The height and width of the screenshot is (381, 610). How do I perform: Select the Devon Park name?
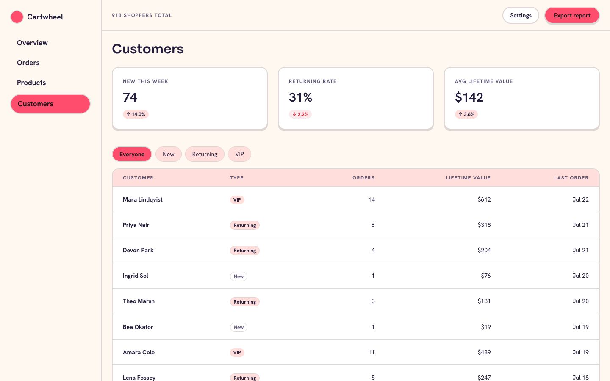pyautogui.click(x=138, y=250)
